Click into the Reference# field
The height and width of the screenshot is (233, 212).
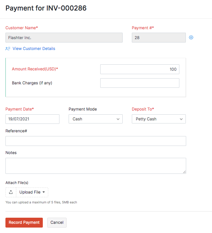(x=96, y=141)
